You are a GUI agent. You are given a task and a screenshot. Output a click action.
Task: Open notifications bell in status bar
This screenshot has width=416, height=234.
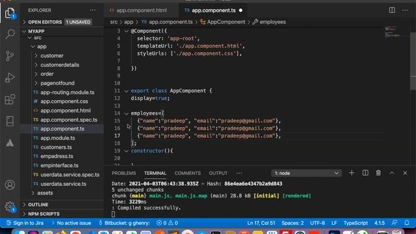point(407,223)
